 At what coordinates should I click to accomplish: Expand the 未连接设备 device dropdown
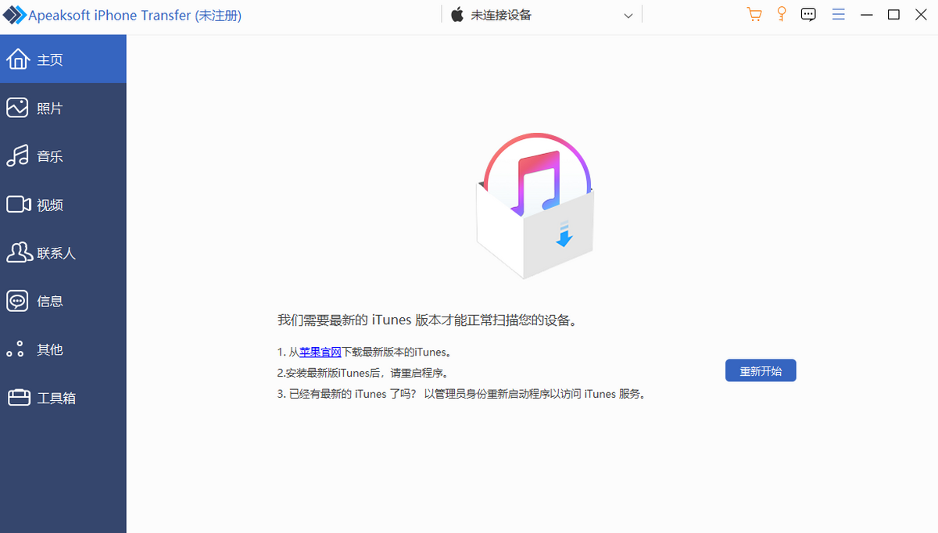[542, 15]
